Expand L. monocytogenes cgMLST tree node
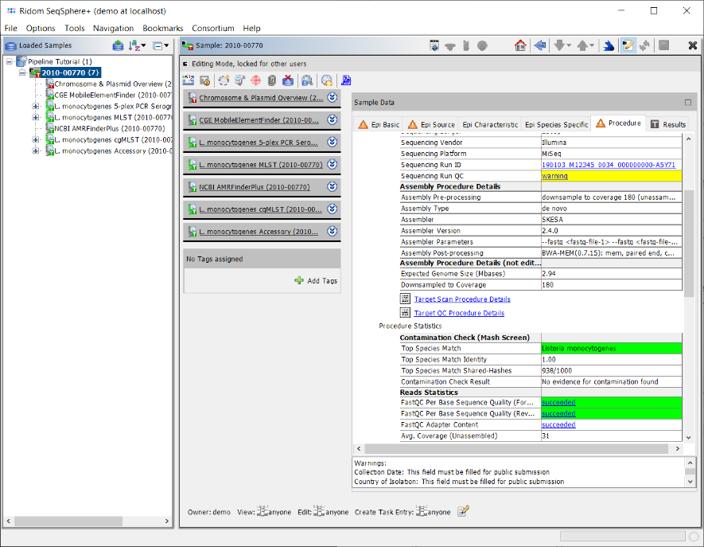This screenshot has width=704, height=547. tap(36, 140)
